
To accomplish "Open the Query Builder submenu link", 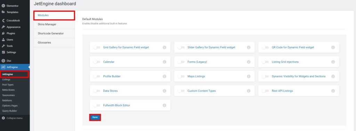I will pyautogui.click(x=9, y=111).
